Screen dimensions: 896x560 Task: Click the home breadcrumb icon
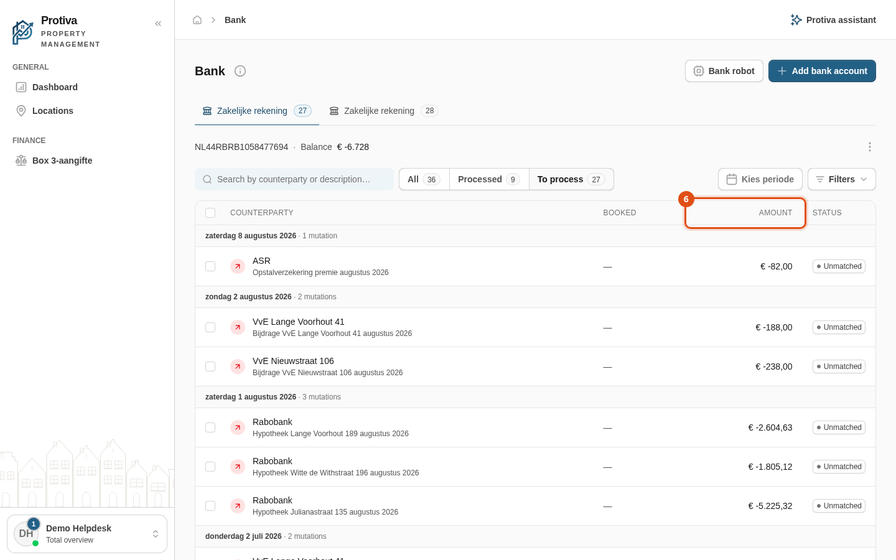tap(197, 20)
